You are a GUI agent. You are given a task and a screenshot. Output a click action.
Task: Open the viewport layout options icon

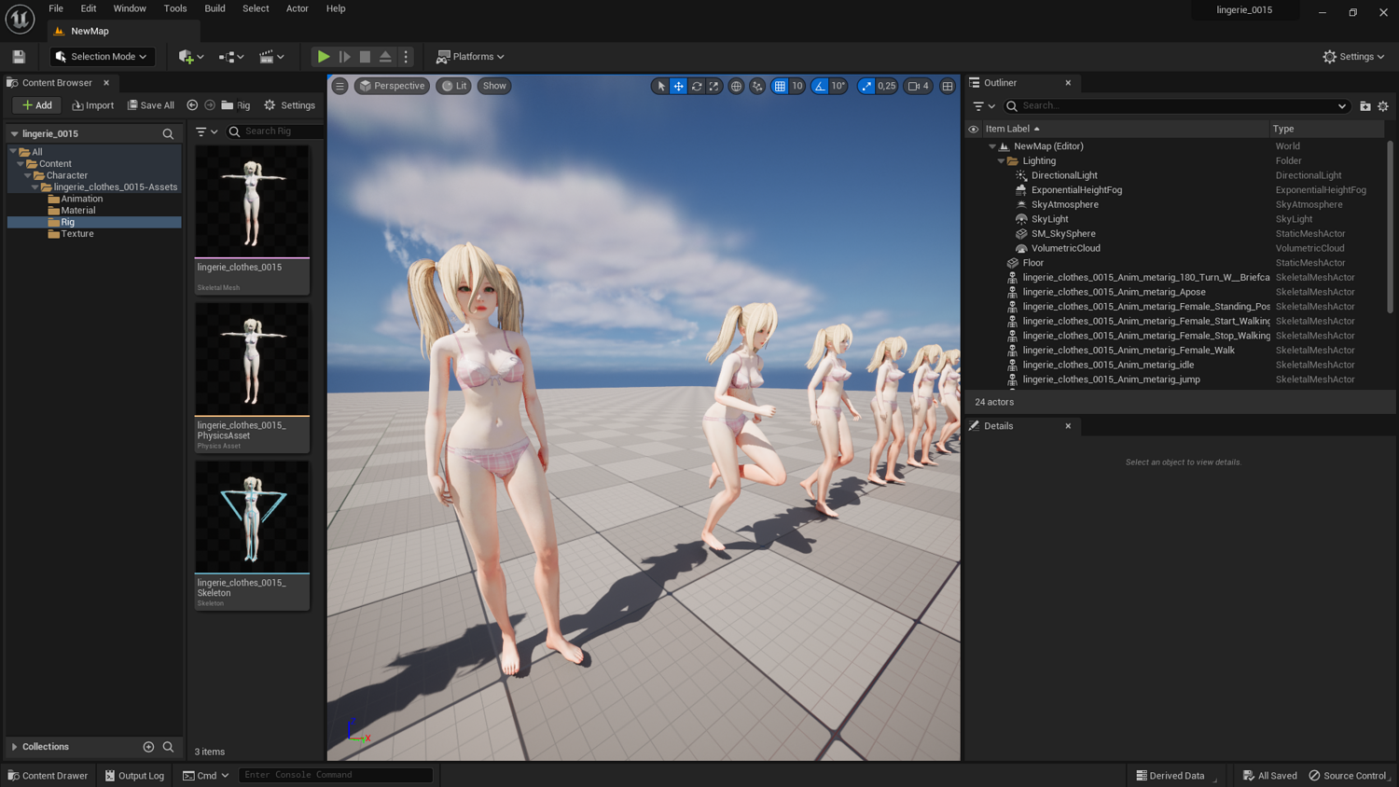pos(948,86)
